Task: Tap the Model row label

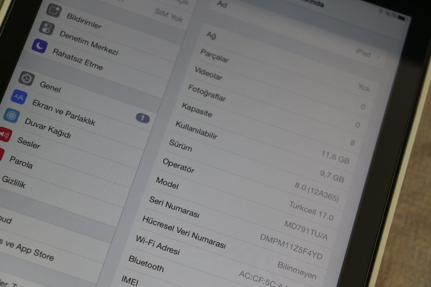Action: (167, 183)
